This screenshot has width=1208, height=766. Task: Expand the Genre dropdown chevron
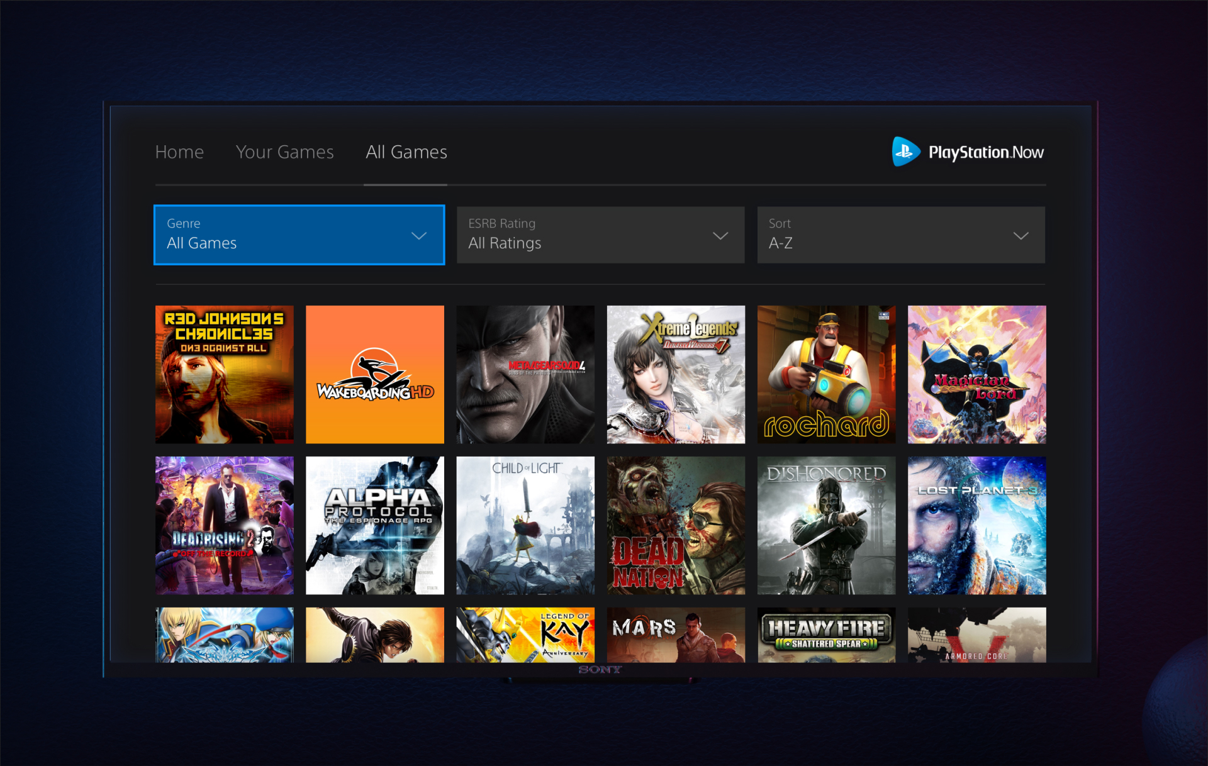pos(419,236)
